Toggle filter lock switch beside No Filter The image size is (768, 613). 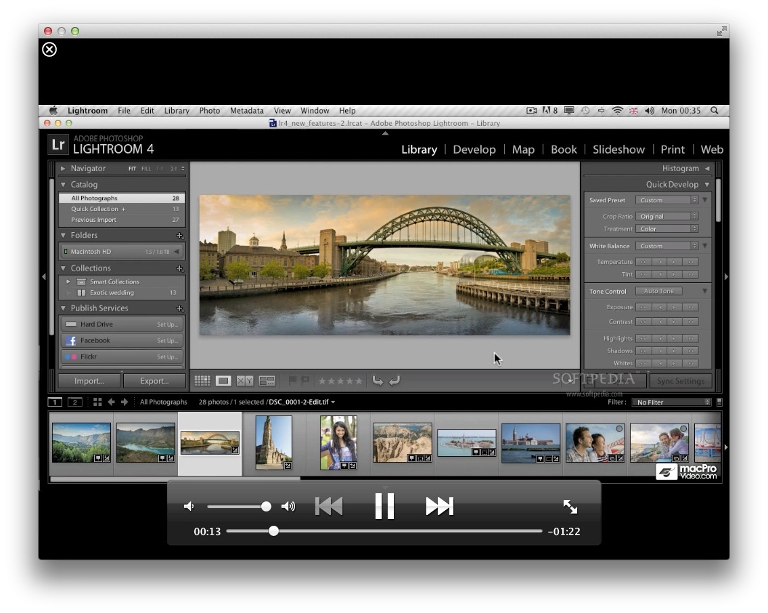point(719,402)
